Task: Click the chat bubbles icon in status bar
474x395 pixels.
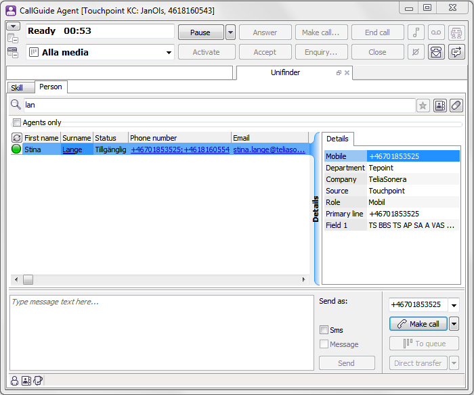Action: [38, 381]
